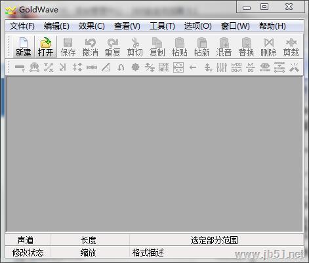Click the gear-shaped effect icon
Viewport: 309px width, 263px height.
[135, 67]
